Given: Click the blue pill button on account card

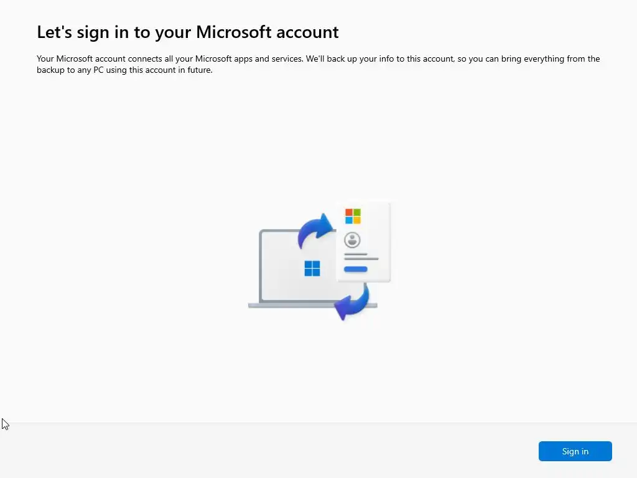Looking at the screenshot, I should click(x=355, y=269).
